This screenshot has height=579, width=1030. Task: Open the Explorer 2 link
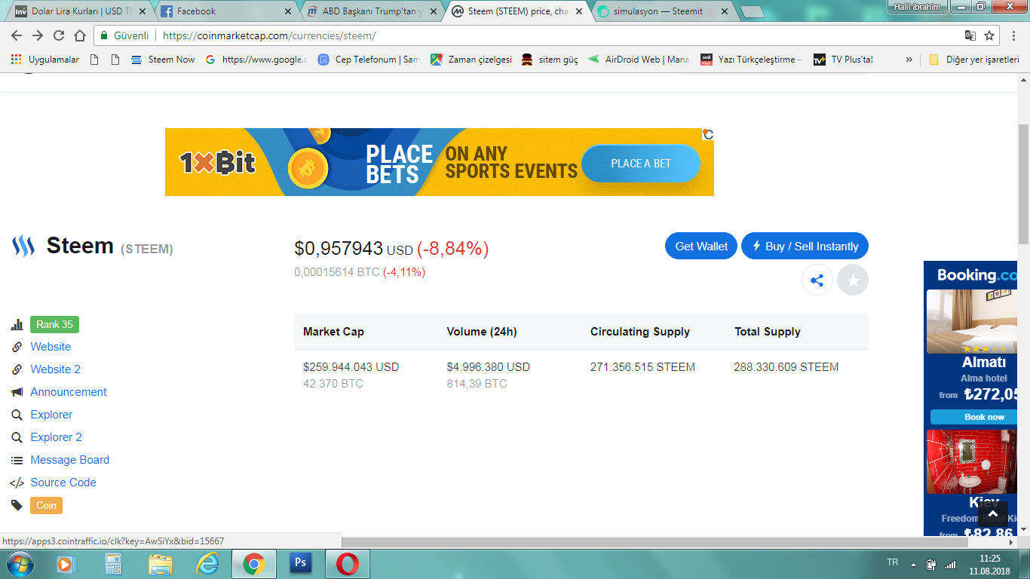pos(56,437)
